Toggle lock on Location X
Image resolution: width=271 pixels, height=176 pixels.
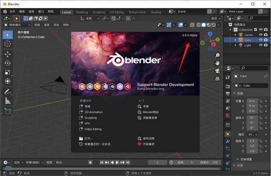261,101
